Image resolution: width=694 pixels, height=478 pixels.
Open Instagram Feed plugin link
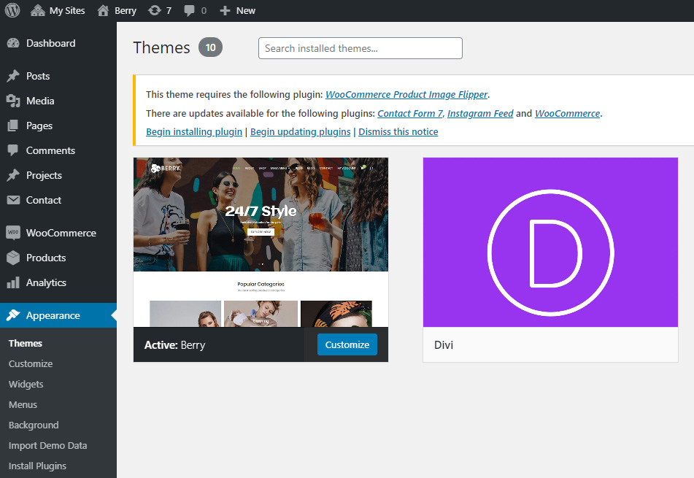480,113
